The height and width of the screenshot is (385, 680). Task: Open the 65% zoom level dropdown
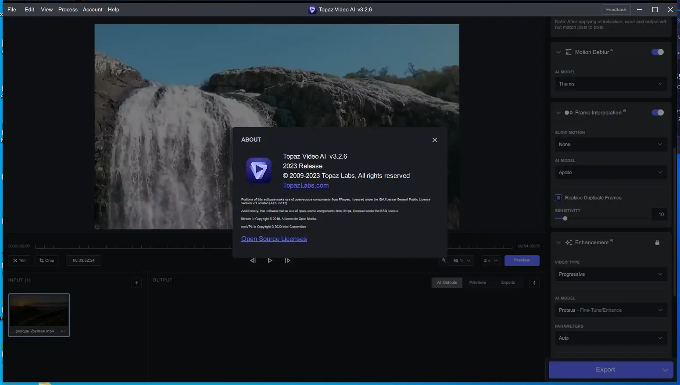point(462,260)
